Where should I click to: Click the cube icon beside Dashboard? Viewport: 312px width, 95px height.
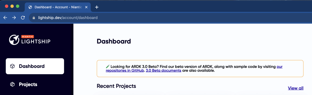(12, 66)
